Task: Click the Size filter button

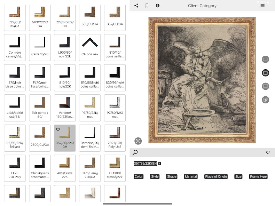Action: click(238, 177)
